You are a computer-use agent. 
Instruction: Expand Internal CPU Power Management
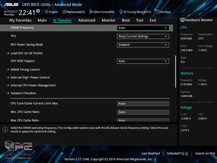click(33, 86)
